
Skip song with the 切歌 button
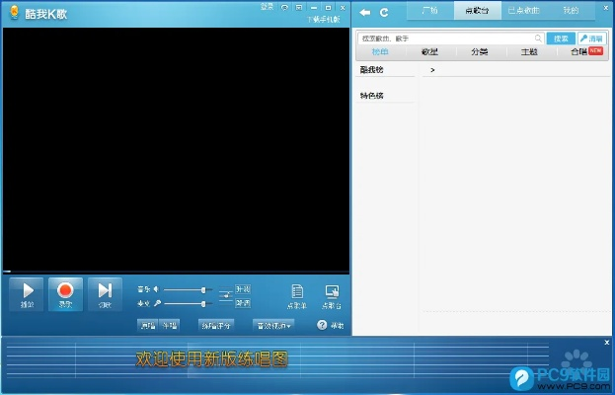(x=104, y=293)
